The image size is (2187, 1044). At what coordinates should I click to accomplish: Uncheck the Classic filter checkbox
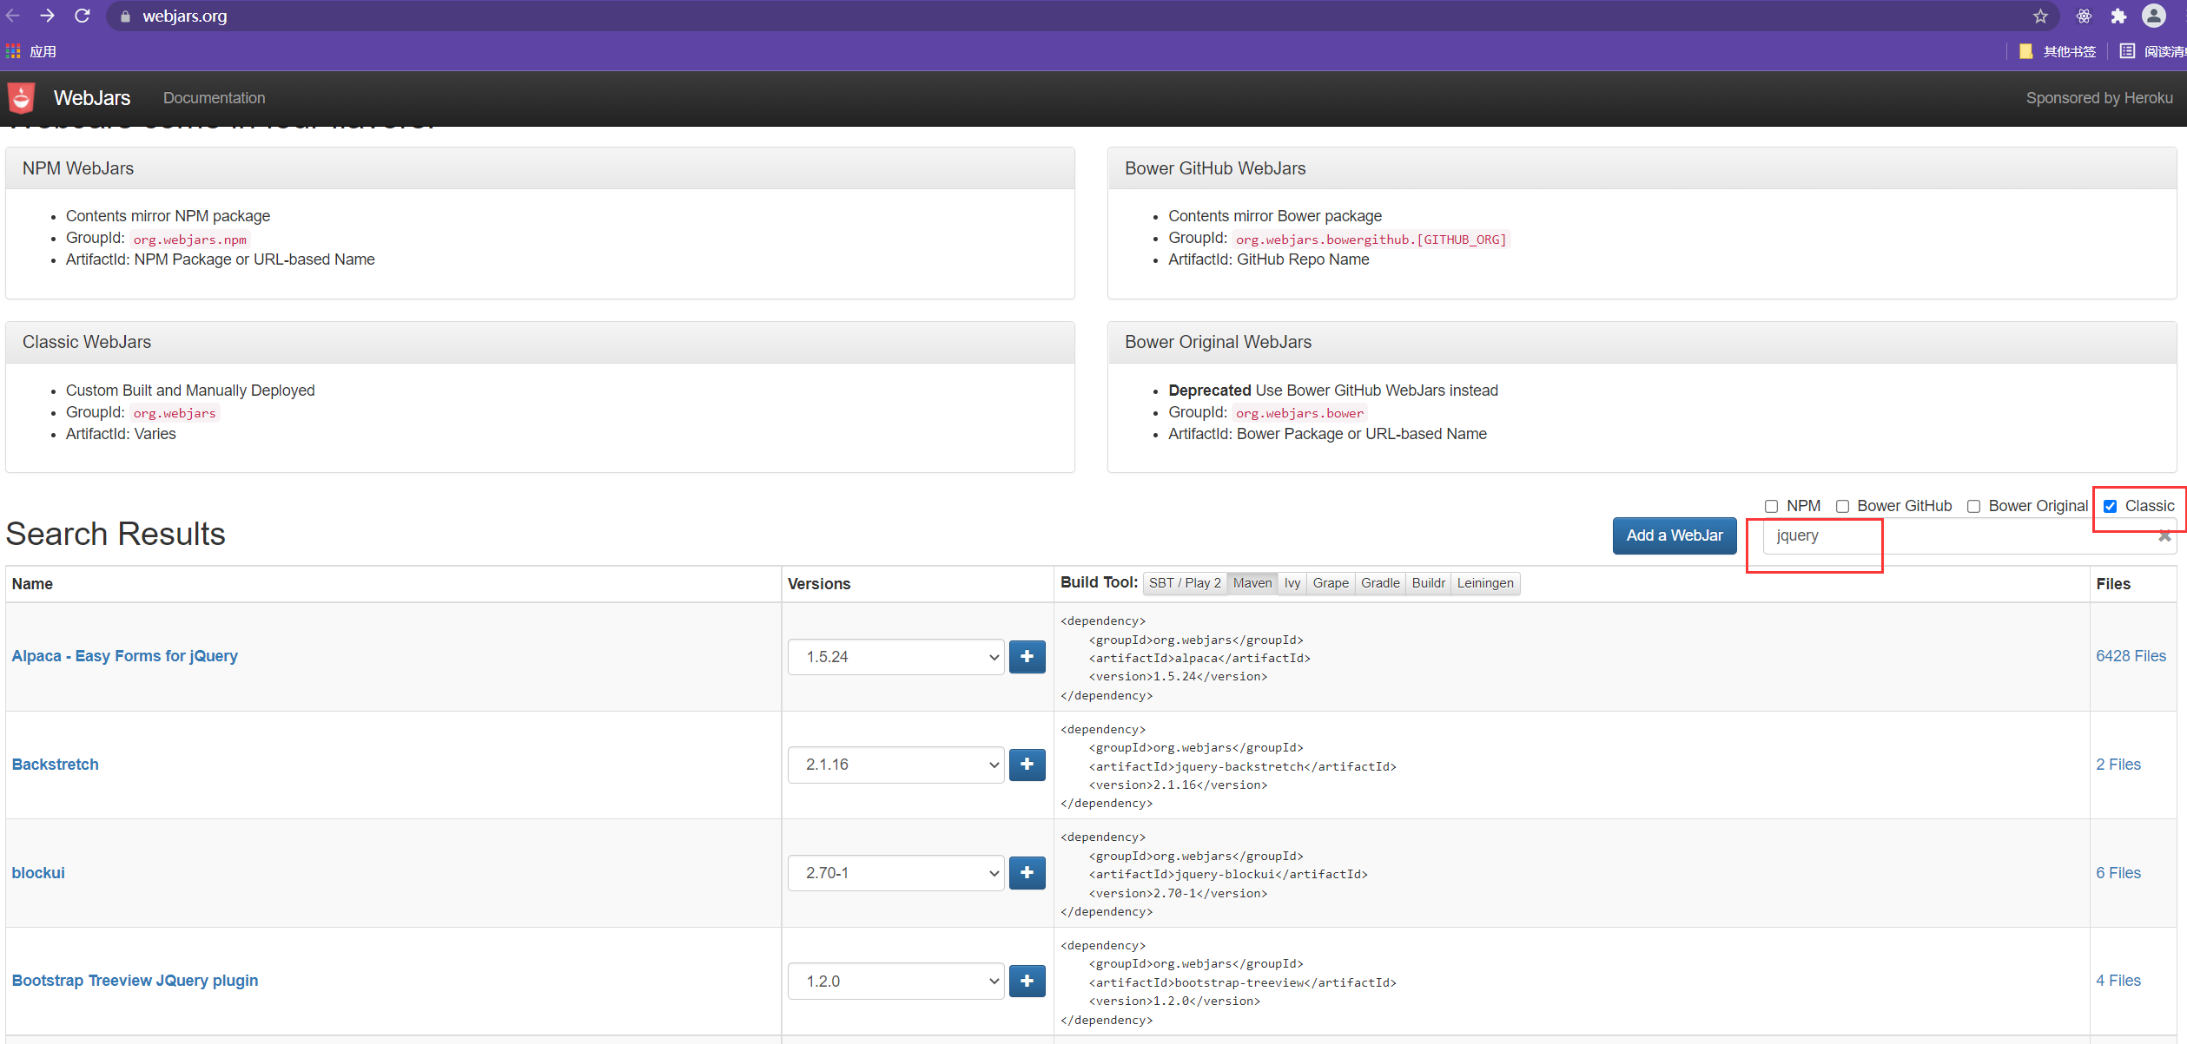click(x=2110, y=506)
